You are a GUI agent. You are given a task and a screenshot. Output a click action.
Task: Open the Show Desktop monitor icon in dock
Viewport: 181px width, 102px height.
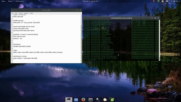point(69,99)
